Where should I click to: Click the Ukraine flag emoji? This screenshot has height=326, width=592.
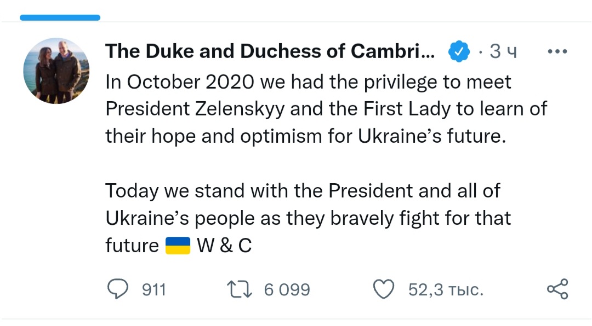tap(178, 246)
